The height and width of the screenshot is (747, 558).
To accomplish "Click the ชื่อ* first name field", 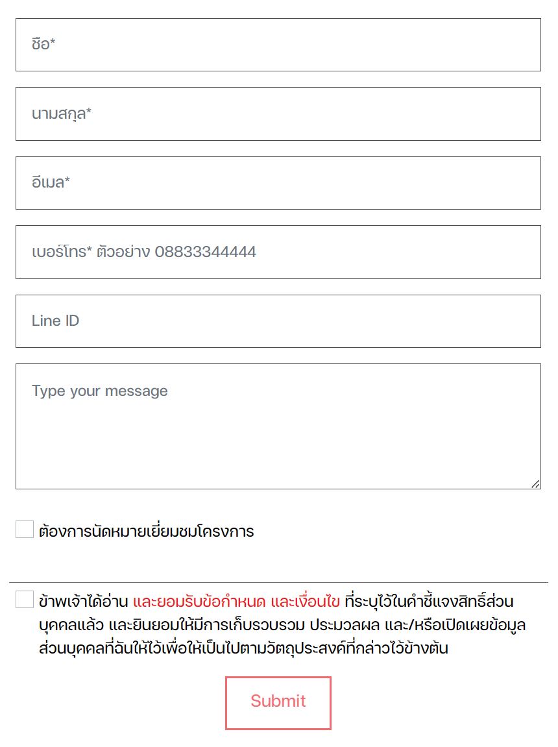I will click(278, 45).
